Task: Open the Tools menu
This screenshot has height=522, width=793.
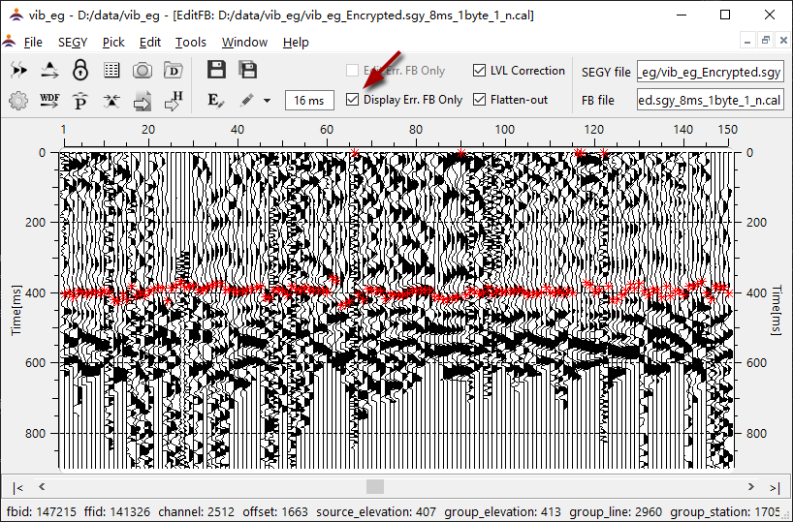Action: pos(191,42)
